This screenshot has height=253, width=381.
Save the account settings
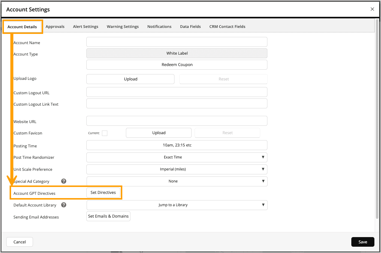tap(363, 242)
